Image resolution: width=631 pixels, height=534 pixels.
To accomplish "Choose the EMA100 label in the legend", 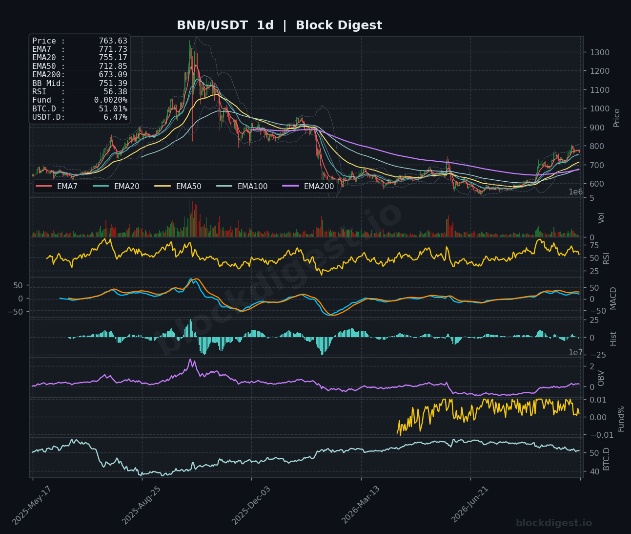I will (252, 186).
